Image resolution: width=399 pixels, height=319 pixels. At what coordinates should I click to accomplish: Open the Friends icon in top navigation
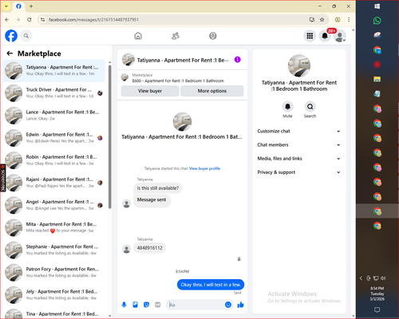[x=176, y=36]
